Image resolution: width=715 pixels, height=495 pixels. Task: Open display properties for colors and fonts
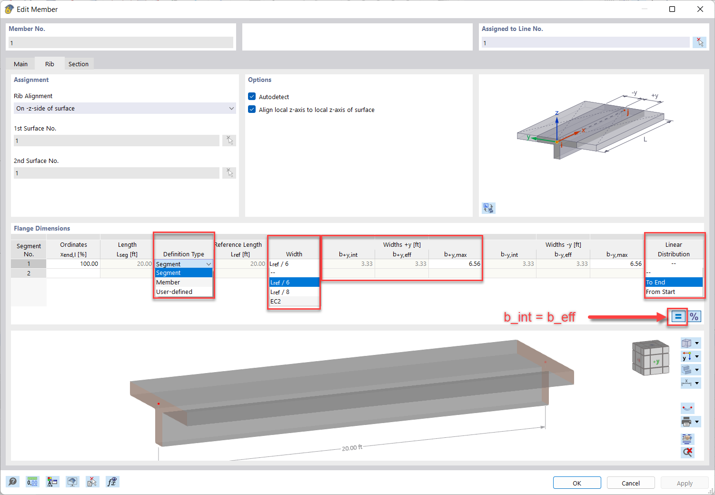(x=52, y=482)
